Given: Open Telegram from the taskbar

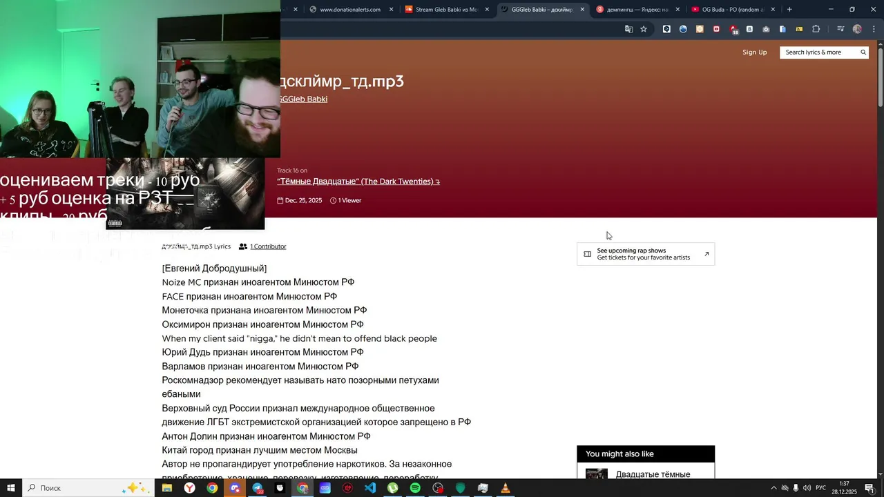Looking at the screenshot, I should click(257, 488).
